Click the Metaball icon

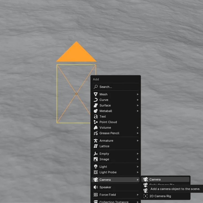(96, 111)
